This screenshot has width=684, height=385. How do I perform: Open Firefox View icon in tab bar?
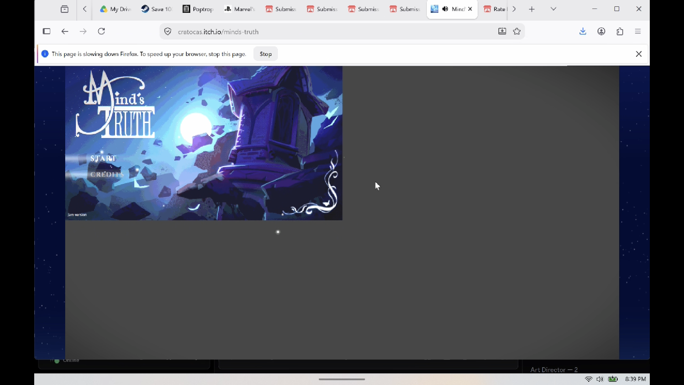coord(64,9)
